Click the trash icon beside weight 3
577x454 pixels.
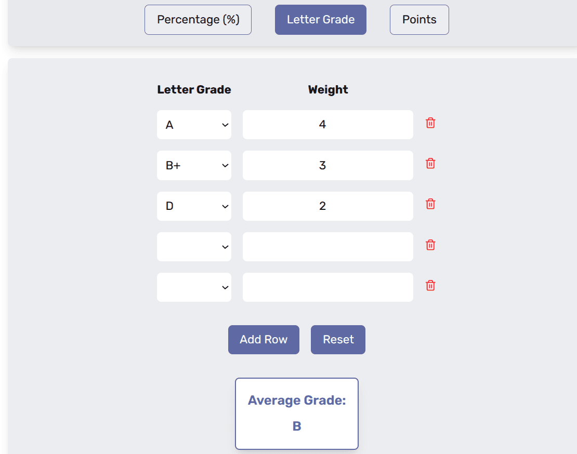430,164
